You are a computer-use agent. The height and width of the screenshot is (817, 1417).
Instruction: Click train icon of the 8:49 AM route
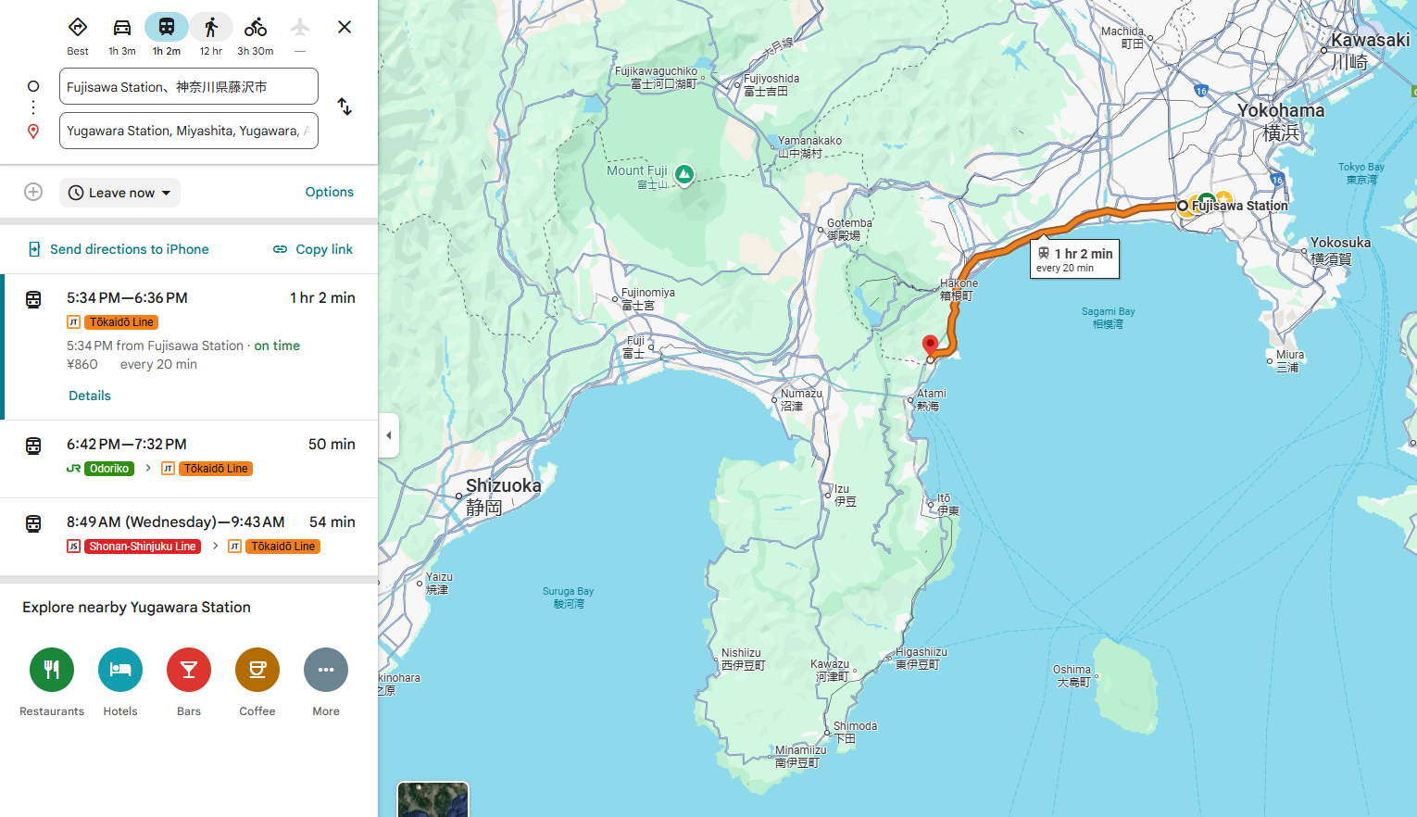click(x=33, y=523)
